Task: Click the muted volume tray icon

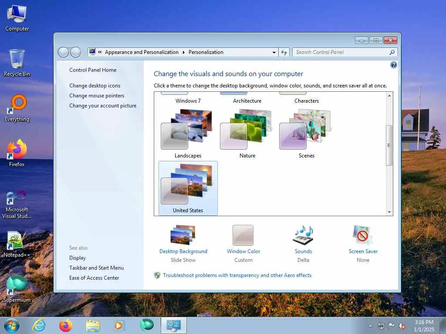Action: tap(402, 326)
